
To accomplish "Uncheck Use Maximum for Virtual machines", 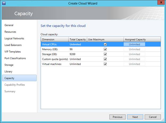I will (x=105, y=64).
